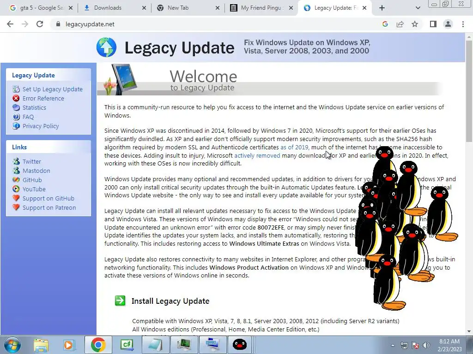The image size is (473, 354).
Task: Switch to My Friend Pingu tab
Action: point(261,8)
